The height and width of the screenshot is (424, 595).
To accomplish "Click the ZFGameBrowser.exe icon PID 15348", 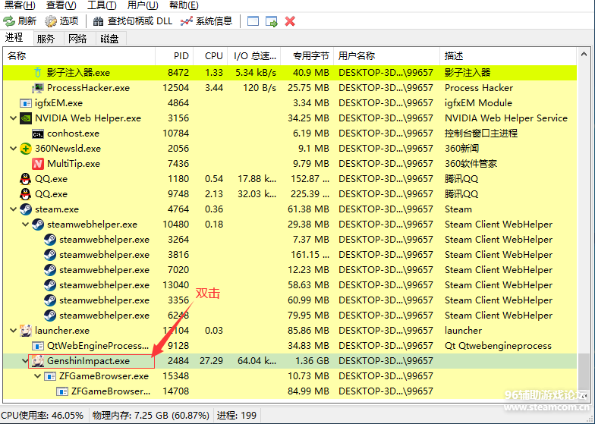I will [x=50, y=376].
